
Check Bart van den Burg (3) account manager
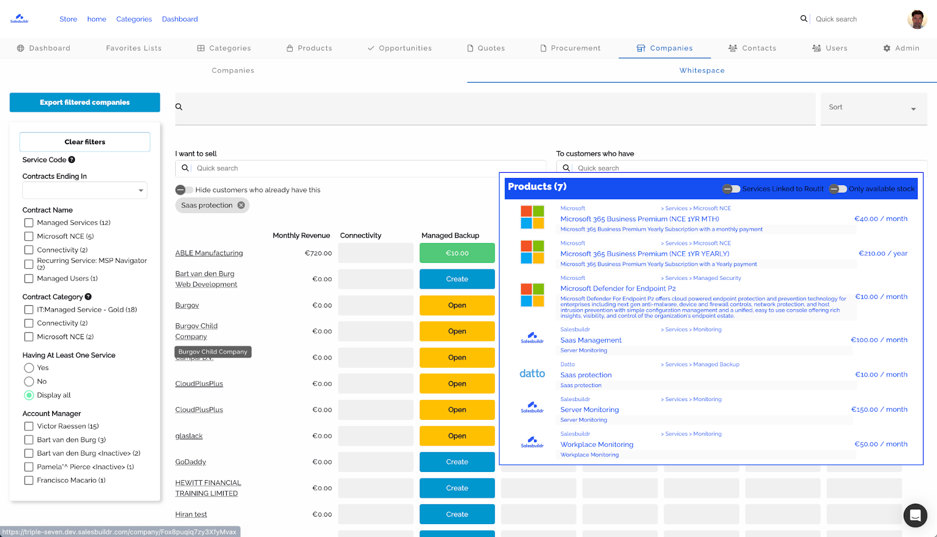pyautogui.click(x=29, y=440)
